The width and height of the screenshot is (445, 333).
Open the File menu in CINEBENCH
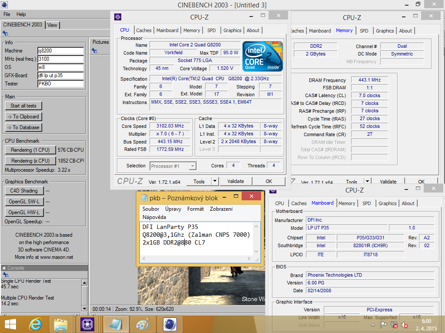pos(7,14)
